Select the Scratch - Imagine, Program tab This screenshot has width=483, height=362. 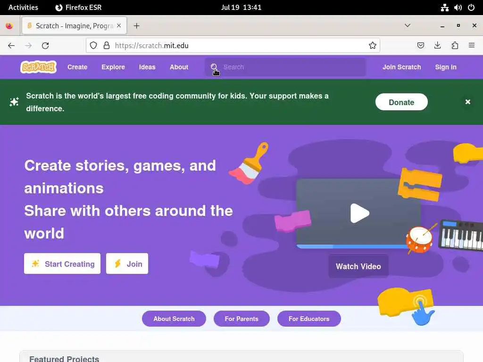point(74,26)
